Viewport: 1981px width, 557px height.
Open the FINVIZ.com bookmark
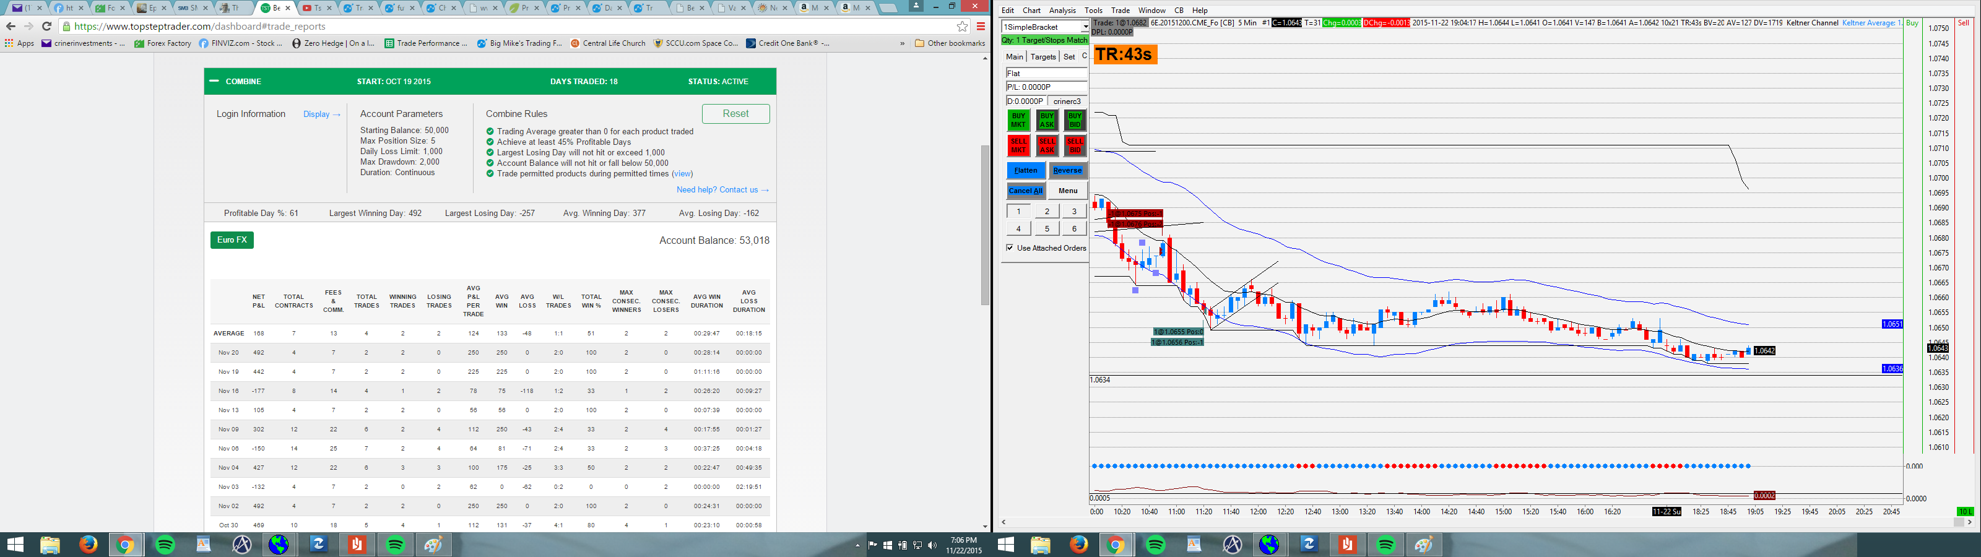click(x=241, y=43)
